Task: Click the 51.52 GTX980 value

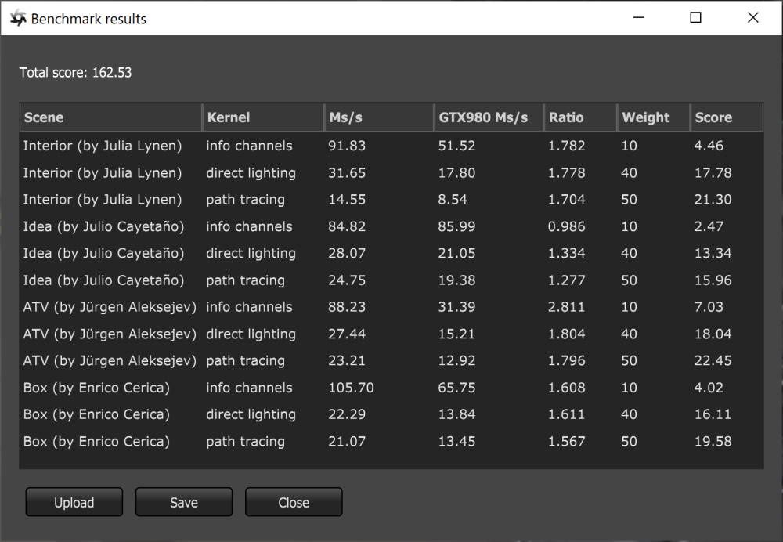Action: [x=456, y=146]
